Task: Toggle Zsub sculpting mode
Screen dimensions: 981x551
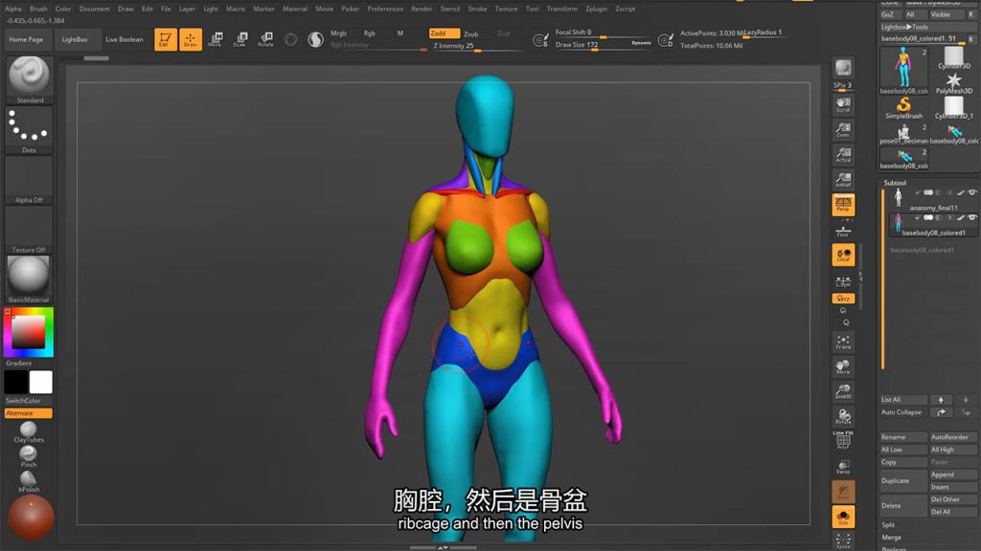Action: 471,33
